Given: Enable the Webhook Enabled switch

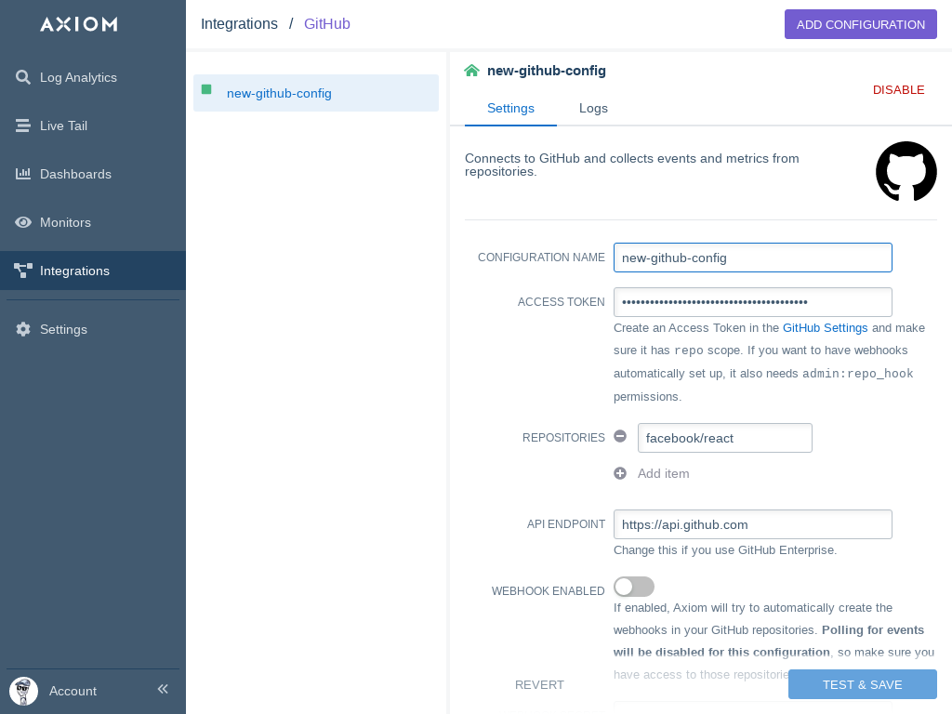Looking at the screenshot, I should click(634, 587).
